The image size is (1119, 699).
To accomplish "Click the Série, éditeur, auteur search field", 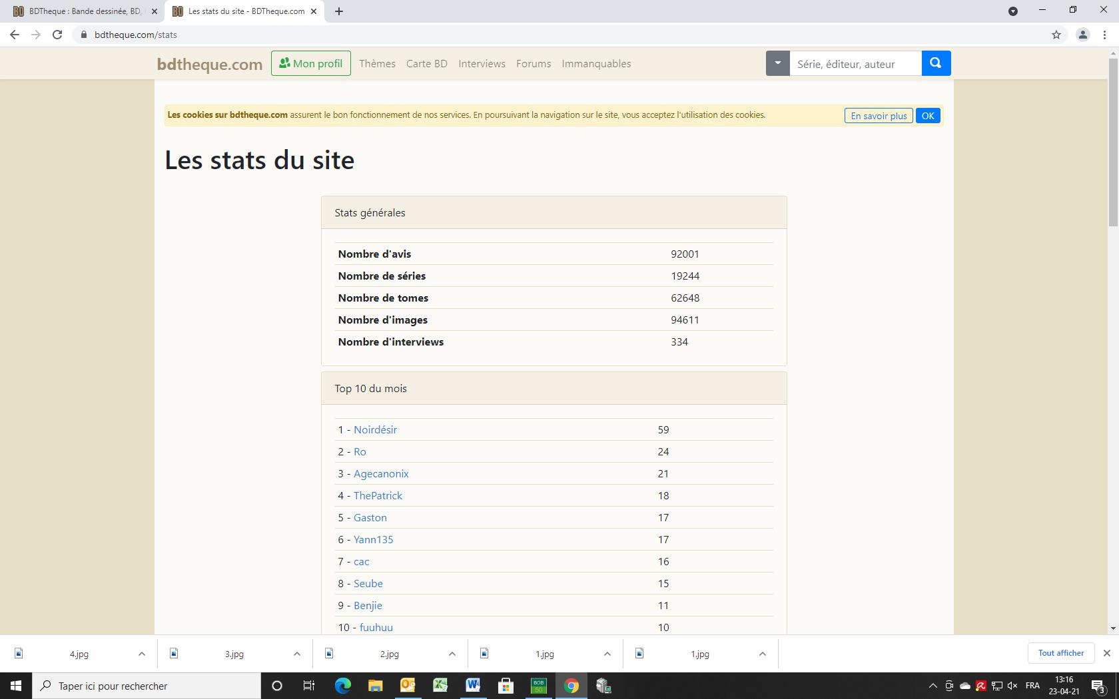I will tap(856, 63).
